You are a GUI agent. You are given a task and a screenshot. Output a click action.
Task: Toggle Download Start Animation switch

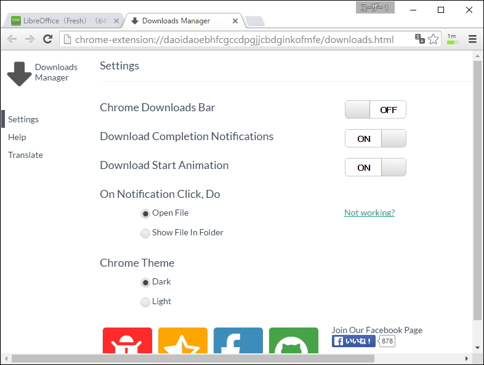pos(376,167)
